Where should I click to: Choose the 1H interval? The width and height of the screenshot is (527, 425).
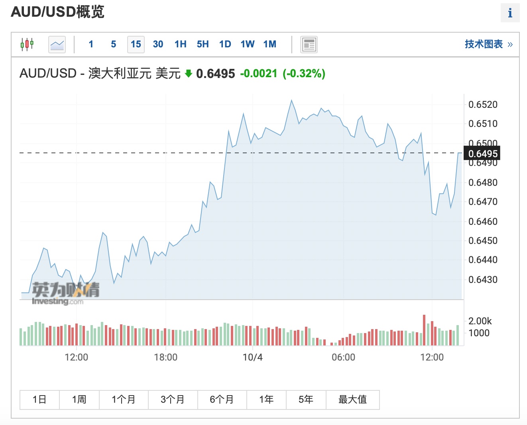[180, 44]
